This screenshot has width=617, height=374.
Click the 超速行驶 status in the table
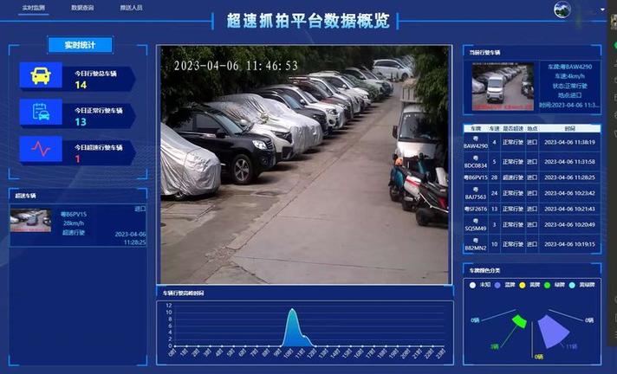click(513, 177)
